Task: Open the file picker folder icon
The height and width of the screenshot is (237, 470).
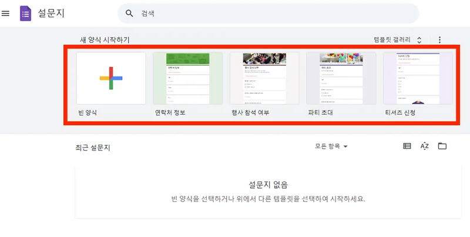Action: pos(442,146)
